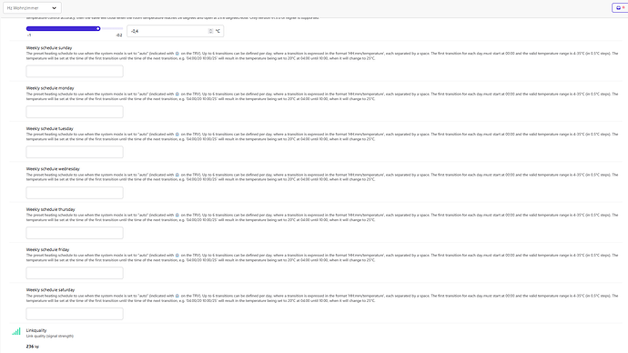Click the Weekly schedule thursday input field
The image size is (628, 353).
point(75,233)
